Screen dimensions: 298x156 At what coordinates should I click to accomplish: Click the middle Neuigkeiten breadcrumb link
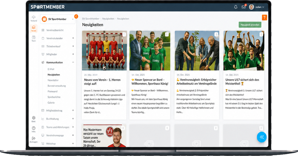[x=108, y=19]
